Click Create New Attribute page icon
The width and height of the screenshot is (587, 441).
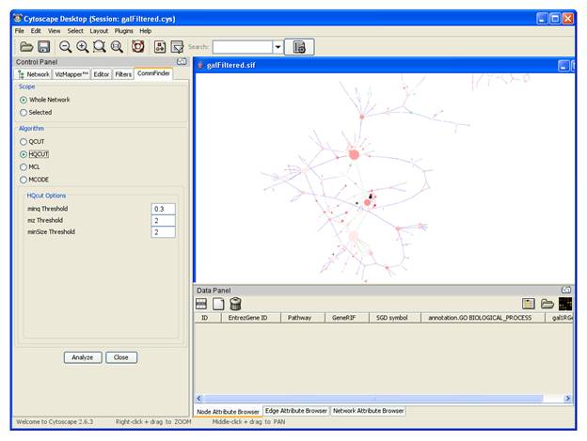(x=218, y=304)
